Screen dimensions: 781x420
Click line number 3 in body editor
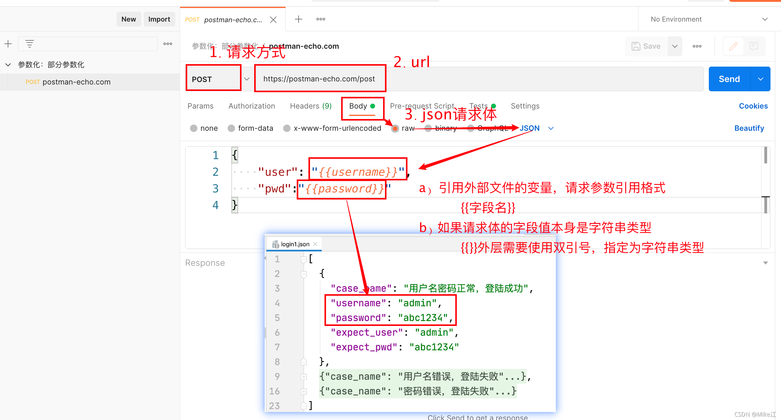215,188
